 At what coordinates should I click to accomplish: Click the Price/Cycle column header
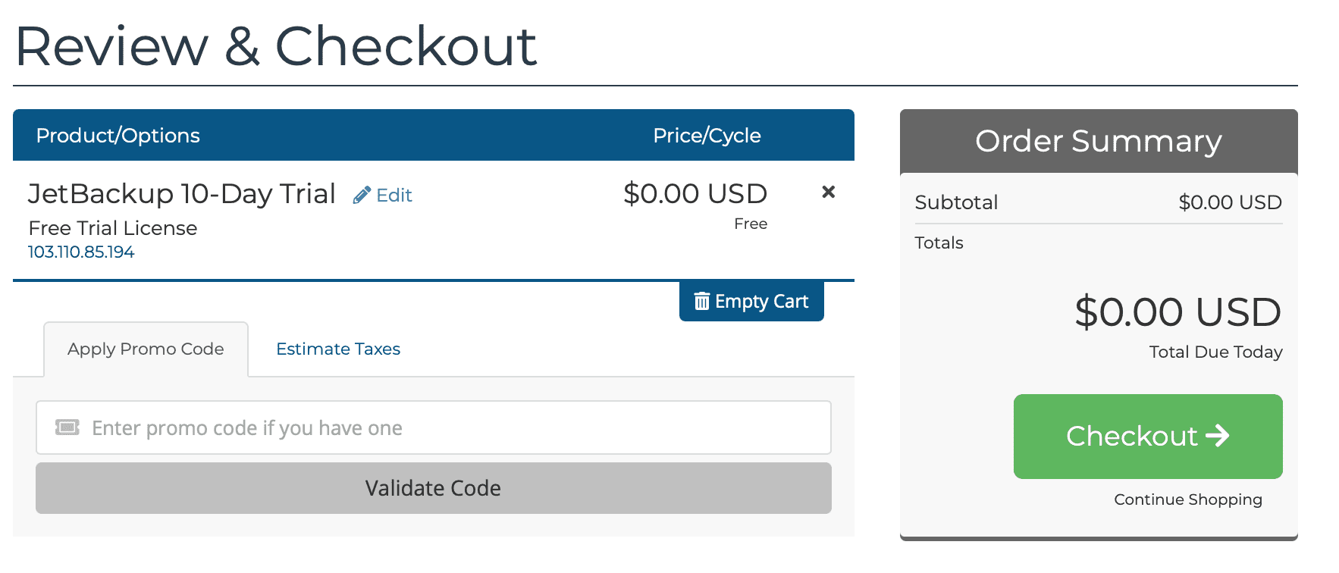pos(707,136)
